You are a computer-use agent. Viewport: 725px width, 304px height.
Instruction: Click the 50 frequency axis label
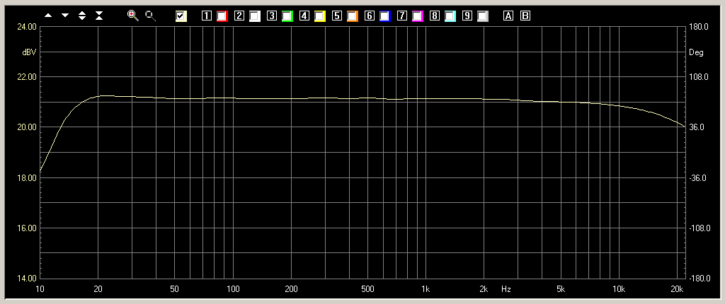[174, 290]
